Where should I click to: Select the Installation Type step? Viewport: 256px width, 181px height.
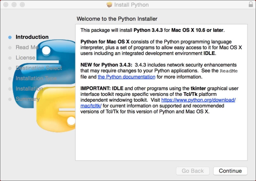click(x=36, y=78)
